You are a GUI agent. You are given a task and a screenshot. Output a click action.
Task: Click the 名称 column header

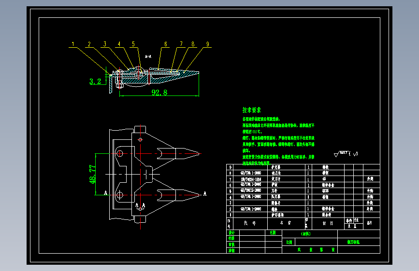pos(286,223)
